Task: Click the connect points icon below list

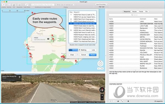Action: (122, 101)
